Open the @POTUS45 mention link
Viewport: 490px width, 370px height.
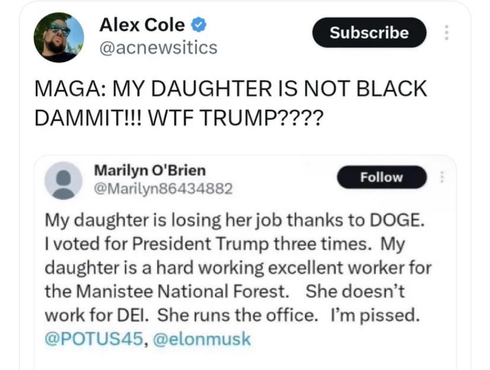[94, 339]
